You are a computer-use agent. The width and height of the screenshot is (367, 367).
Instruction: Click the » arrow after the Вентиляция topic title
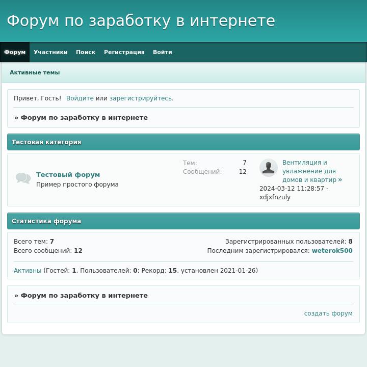[340, 180]
